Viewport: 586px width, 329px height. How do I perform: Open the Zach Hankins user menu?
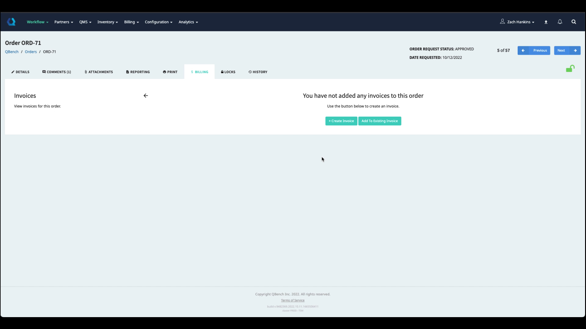(517, 22)
